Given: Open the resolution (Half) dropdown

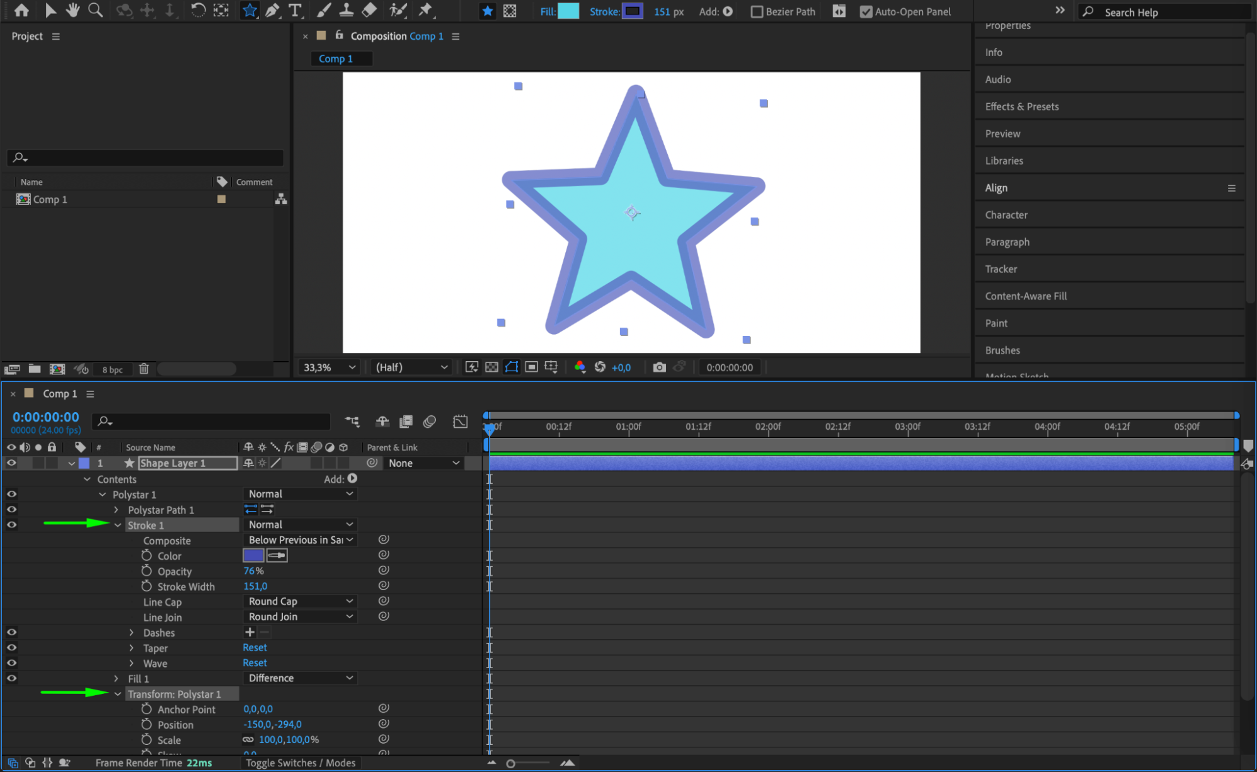Looking at the screenshot, I should [411, 367].
